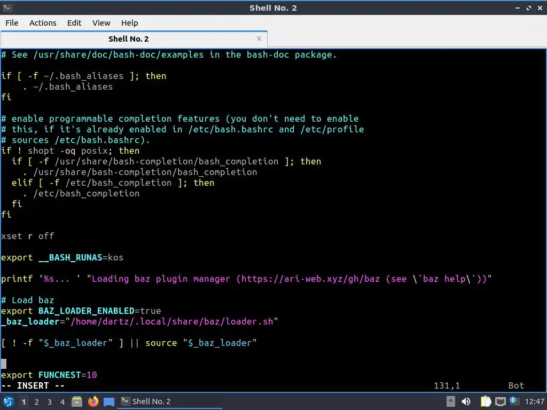Click the 'BAZ_LOADER_ENABLED' variable
The width and height of the screenshot is (547, 410).
pyautogui.click(x=86, y=311)
